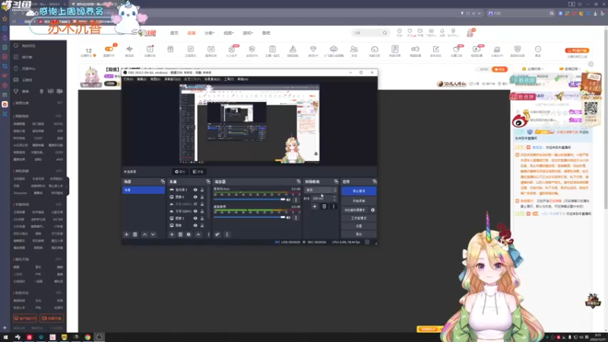
Task: Click orange 关注 follow button on channel
Action: [499, 69]
